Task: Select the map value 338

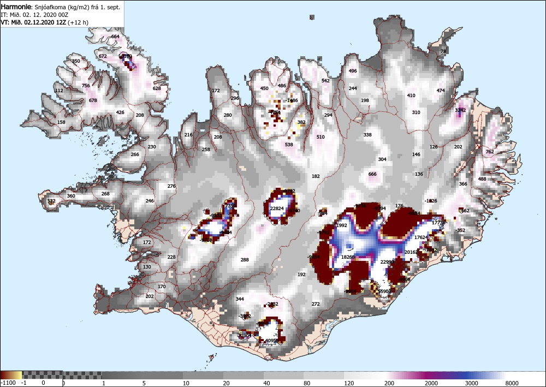Action: 367,135
